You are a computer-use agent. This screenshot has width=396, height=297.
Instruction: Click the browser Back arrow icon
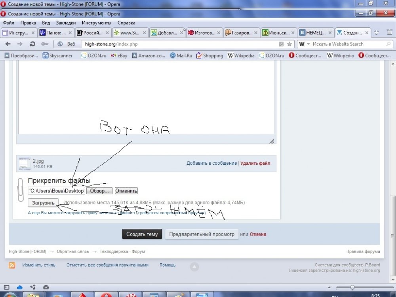[x=8, y=44]
